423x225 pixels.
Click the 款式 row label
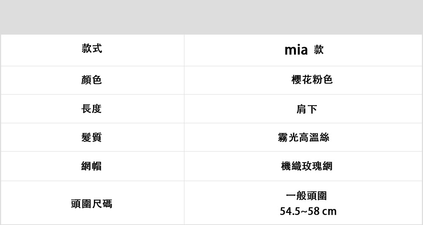[x=92, y=49]
